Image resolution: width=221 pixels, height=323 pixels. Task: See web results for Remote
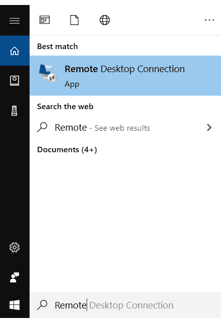click(125, 128)
